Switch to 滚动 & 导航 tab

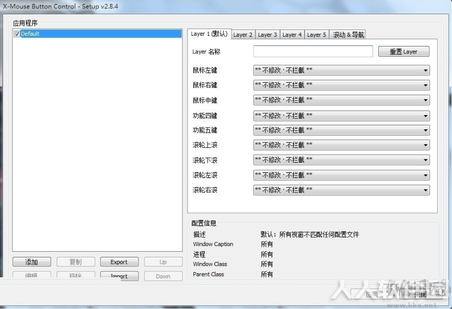pyautogui.click(x=348, y=35)
